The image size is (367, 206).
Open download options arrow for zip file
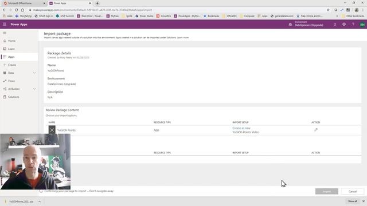[40, 201]
